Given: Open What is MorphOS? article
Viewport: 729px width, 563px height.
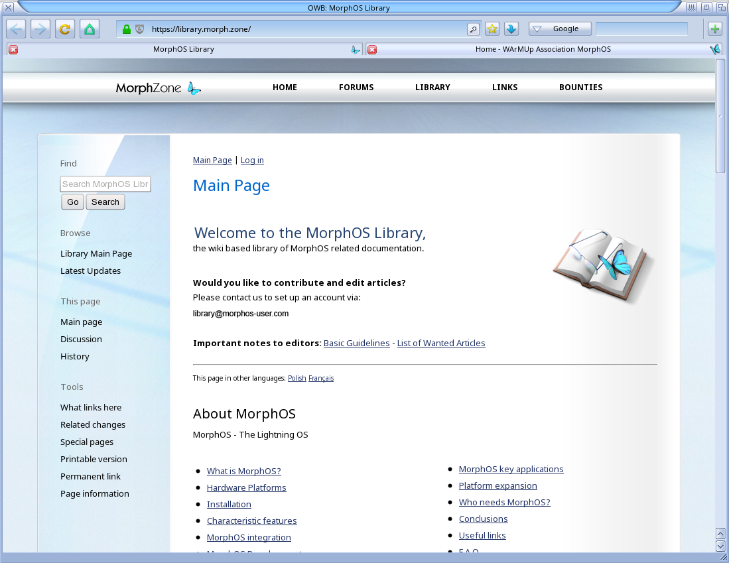Looking at the screenshot, I should point(244,471).
